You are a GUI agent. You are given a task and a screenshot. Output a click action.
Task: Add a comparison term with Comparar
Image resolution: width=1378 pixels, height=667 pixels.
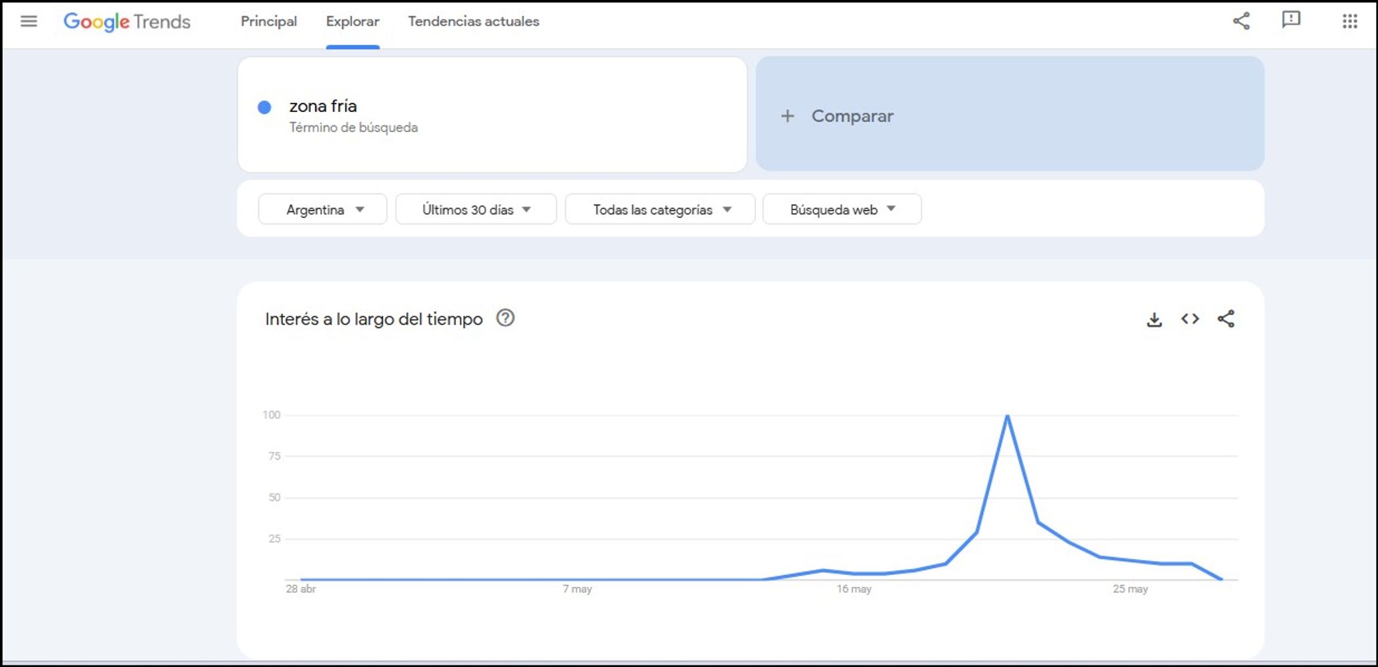click(x=1010, y=114)
